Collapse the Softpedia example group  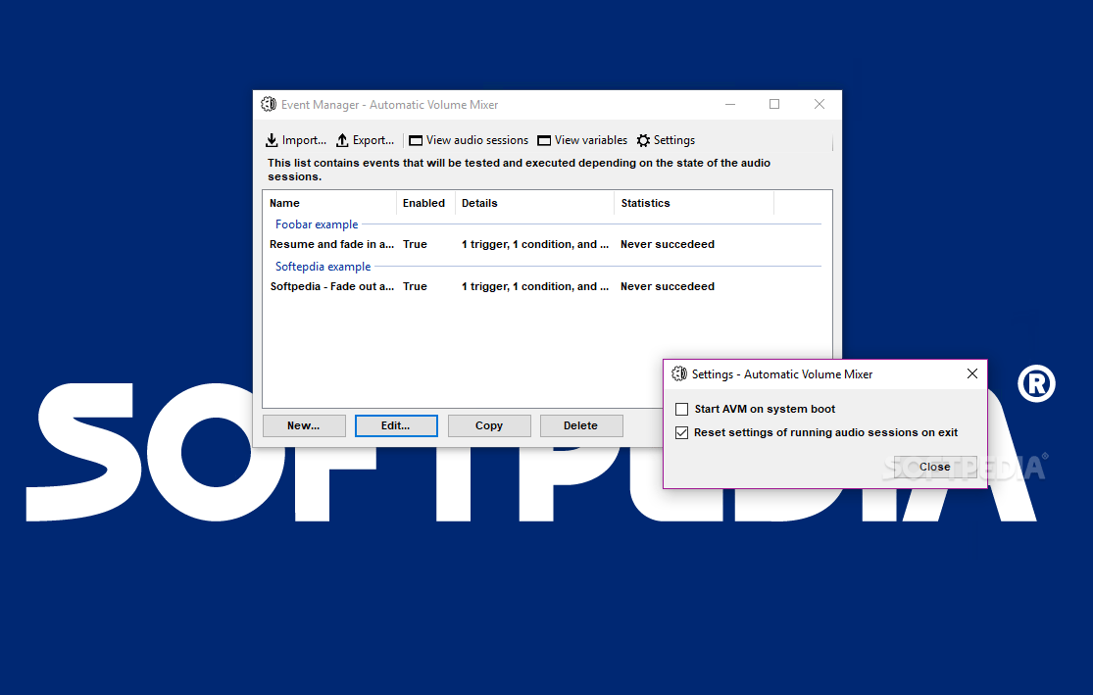tap(323, 266)
